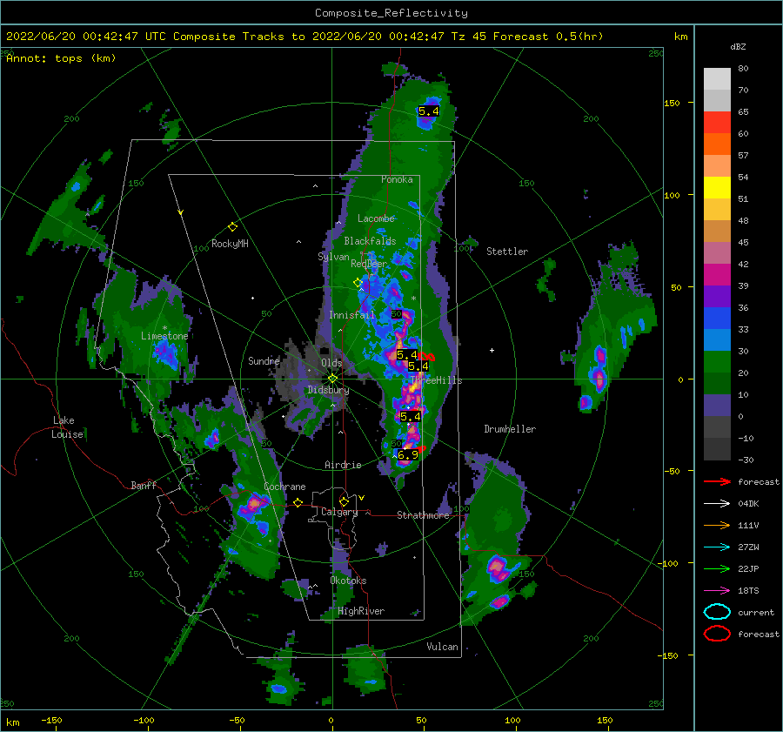Click the ThreeHills city label
The image size is (783, 732).
pos(437,380)
